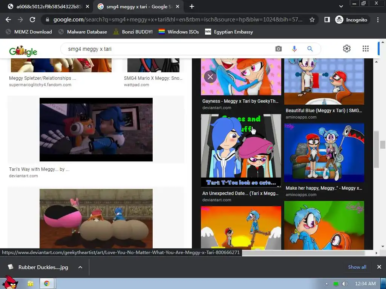The image size is (386, 289).
Task: Click the deviantart.com source under Gayness
Action: pyautogui.click(x=217, y=108)
